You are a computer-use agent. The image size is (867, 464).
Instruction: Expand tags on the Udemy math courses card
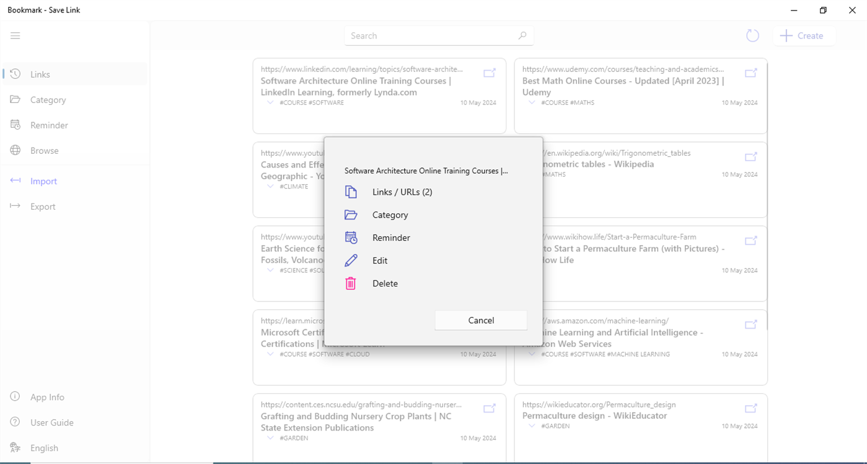(x=531, y=102)
